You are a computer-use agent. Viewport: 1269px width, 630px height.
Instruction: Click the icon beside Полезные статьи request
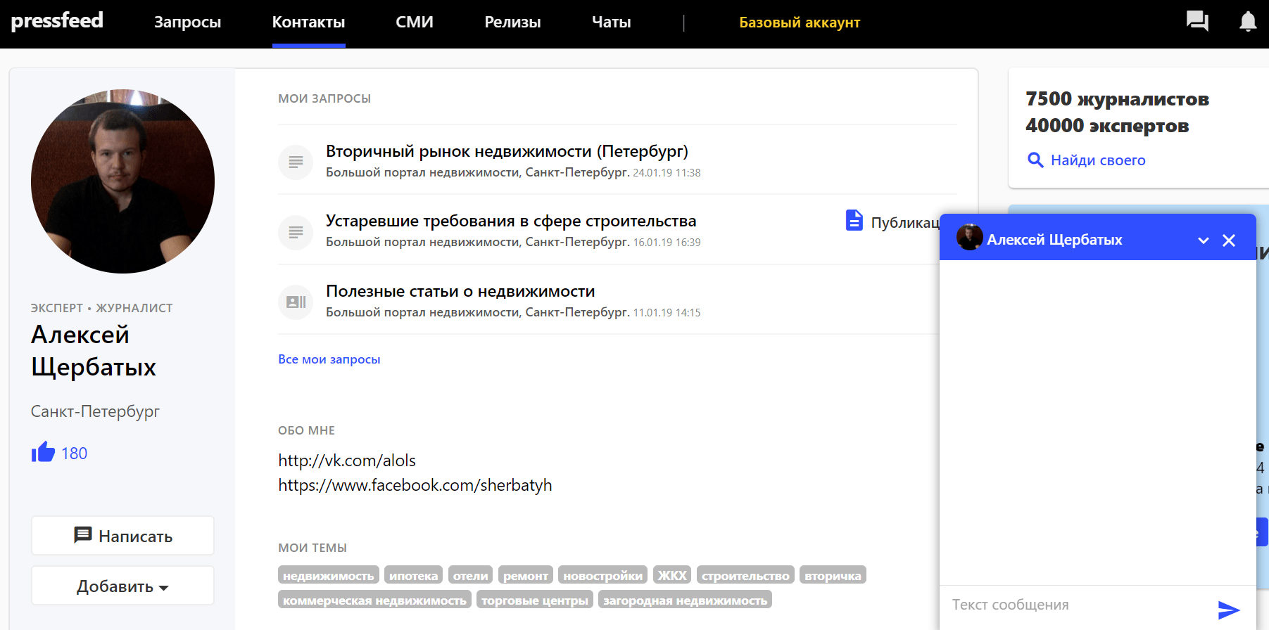point(296,302)
